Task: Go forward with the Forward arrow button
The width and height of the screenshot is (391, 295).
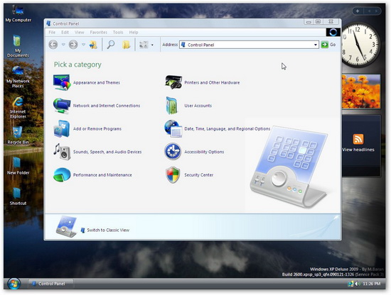Action: point(73,45)
